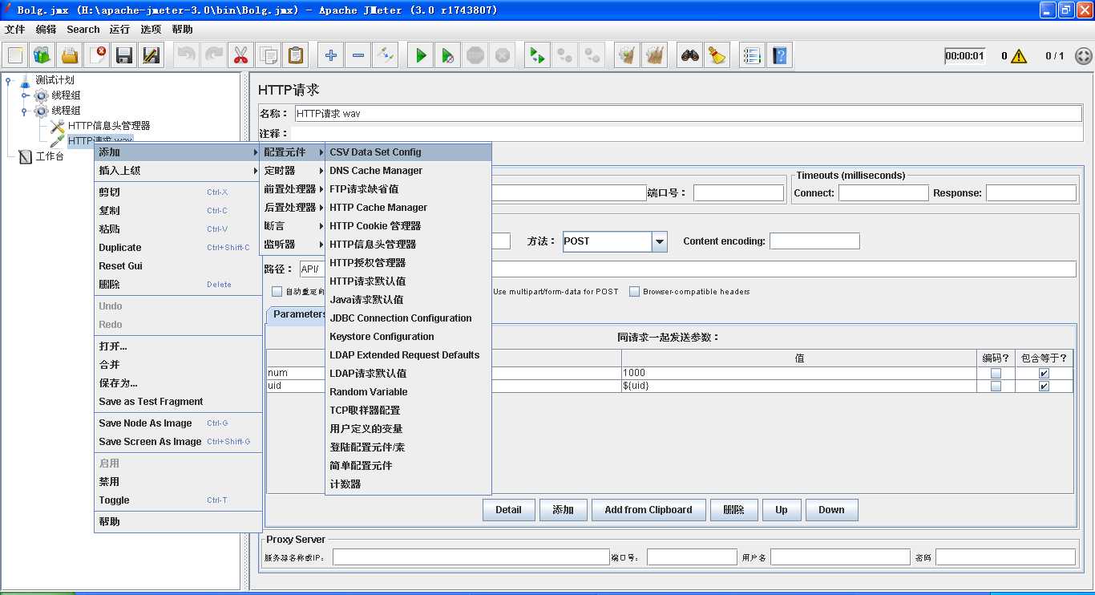1095x595 pixels.
Task: Toggle the 自动重定向 checkbox
Action: [277, 292]
